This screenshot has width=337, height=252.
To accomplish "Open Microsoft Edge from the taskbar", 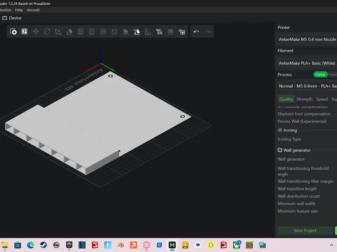I will click(31, 245).
